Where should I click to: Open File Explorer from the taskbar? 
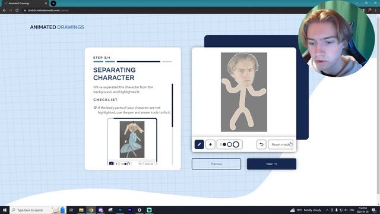point(81,210)
